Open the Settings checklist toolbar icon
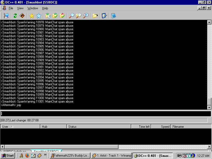 (104, 16)
